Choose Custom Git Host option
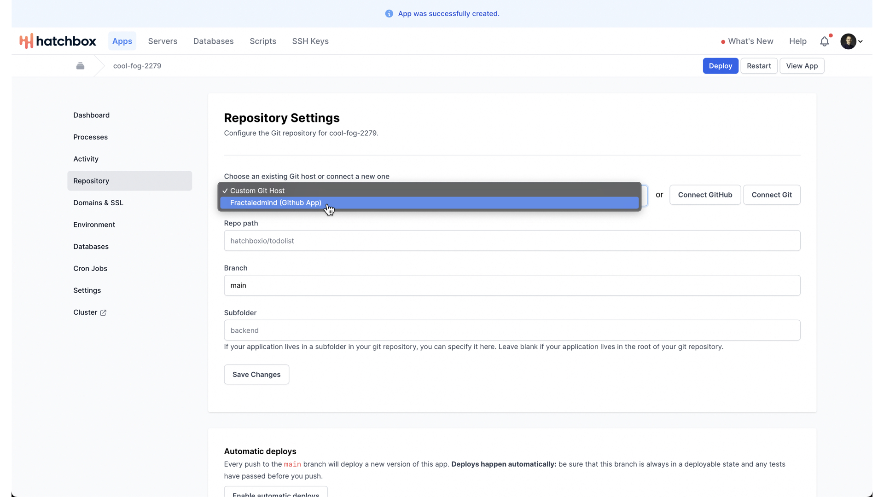Viewport: 884px width, 497px height. (x=257, y=191)
